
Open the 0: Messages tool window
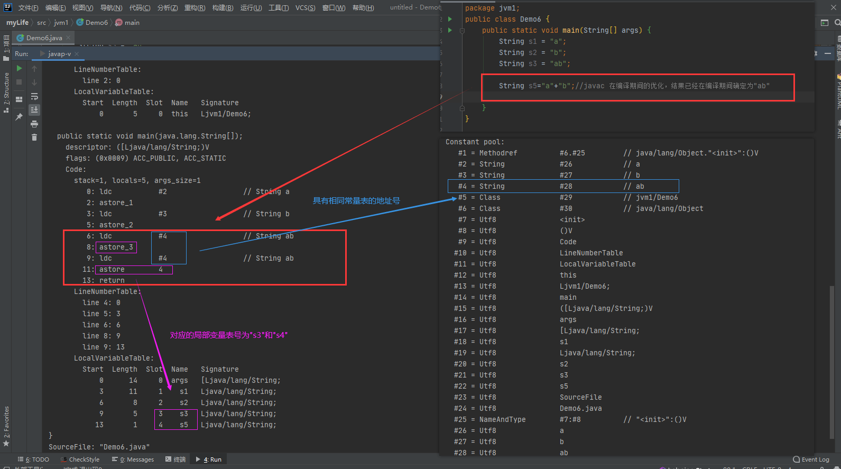[133, 459]
